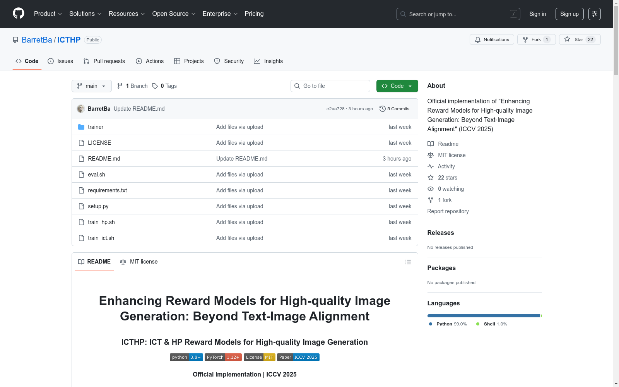This screenshot has width=619, height=387.
Task: Switch to the Pull requests tab
Action: pyautogui.click(x=104, y=61)
